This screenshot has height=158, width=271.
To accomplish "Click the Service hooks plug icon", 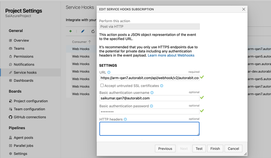I will coord(11,72).
